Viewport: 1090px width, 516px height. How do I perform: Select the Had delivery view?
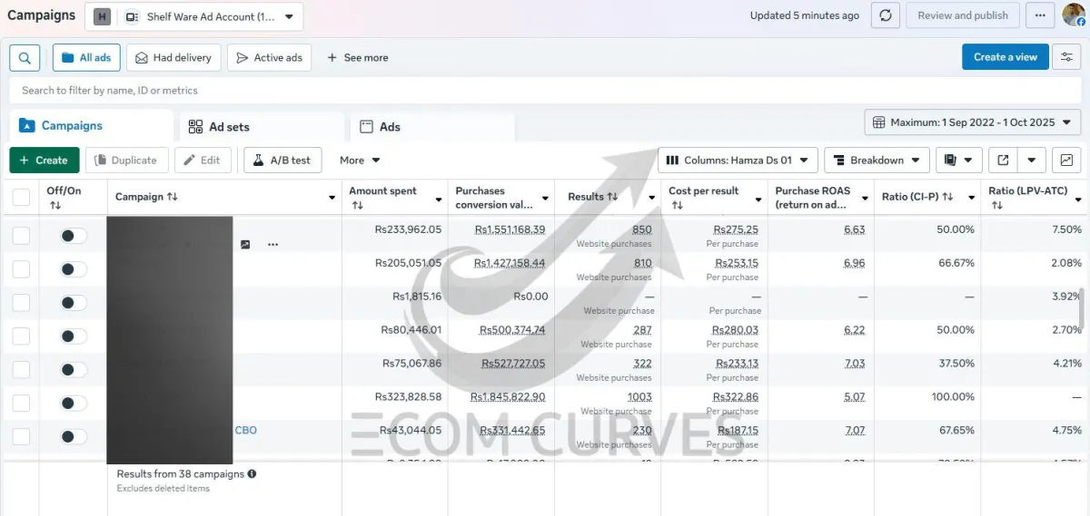point(173,57)
